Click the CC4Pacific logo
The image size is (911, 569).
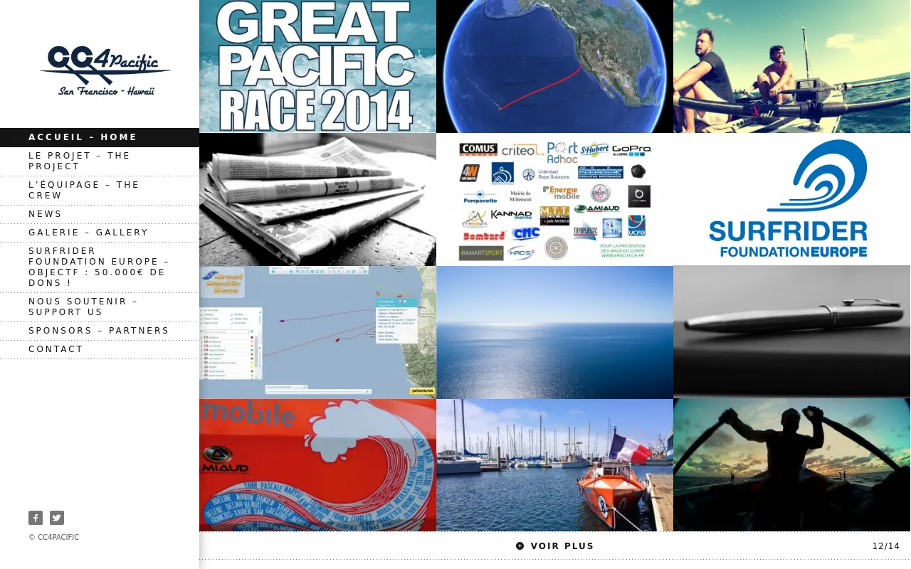[105, 70]
